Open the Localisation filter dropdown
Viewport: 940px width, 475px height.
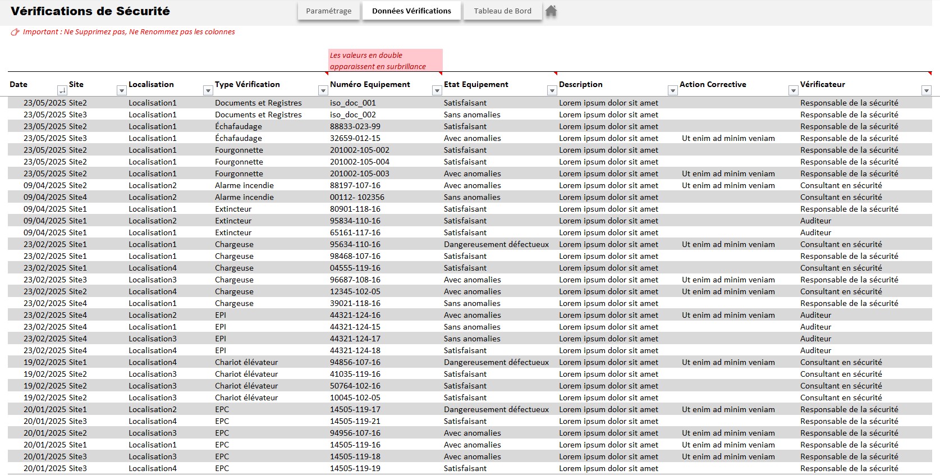[x=208, y=90]
